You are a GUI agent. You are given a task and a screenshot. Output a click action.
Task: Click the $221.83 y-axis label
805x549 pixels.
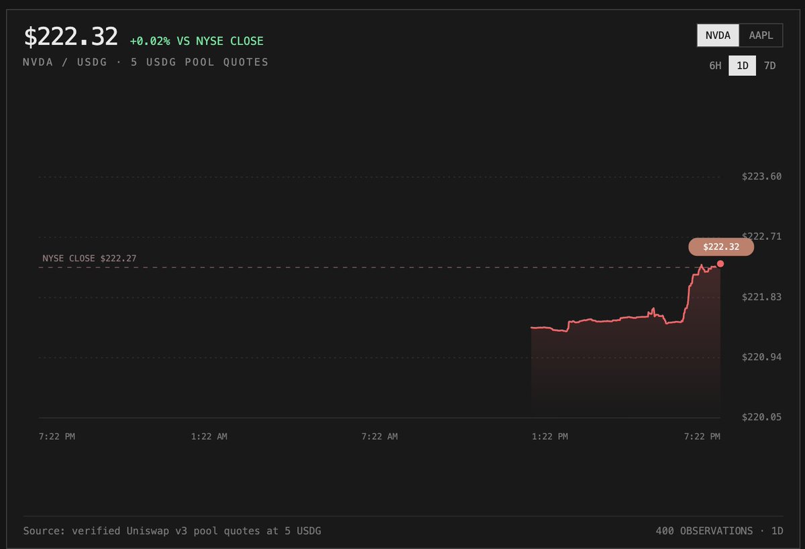pyautogui.click(x=761, y=296)
